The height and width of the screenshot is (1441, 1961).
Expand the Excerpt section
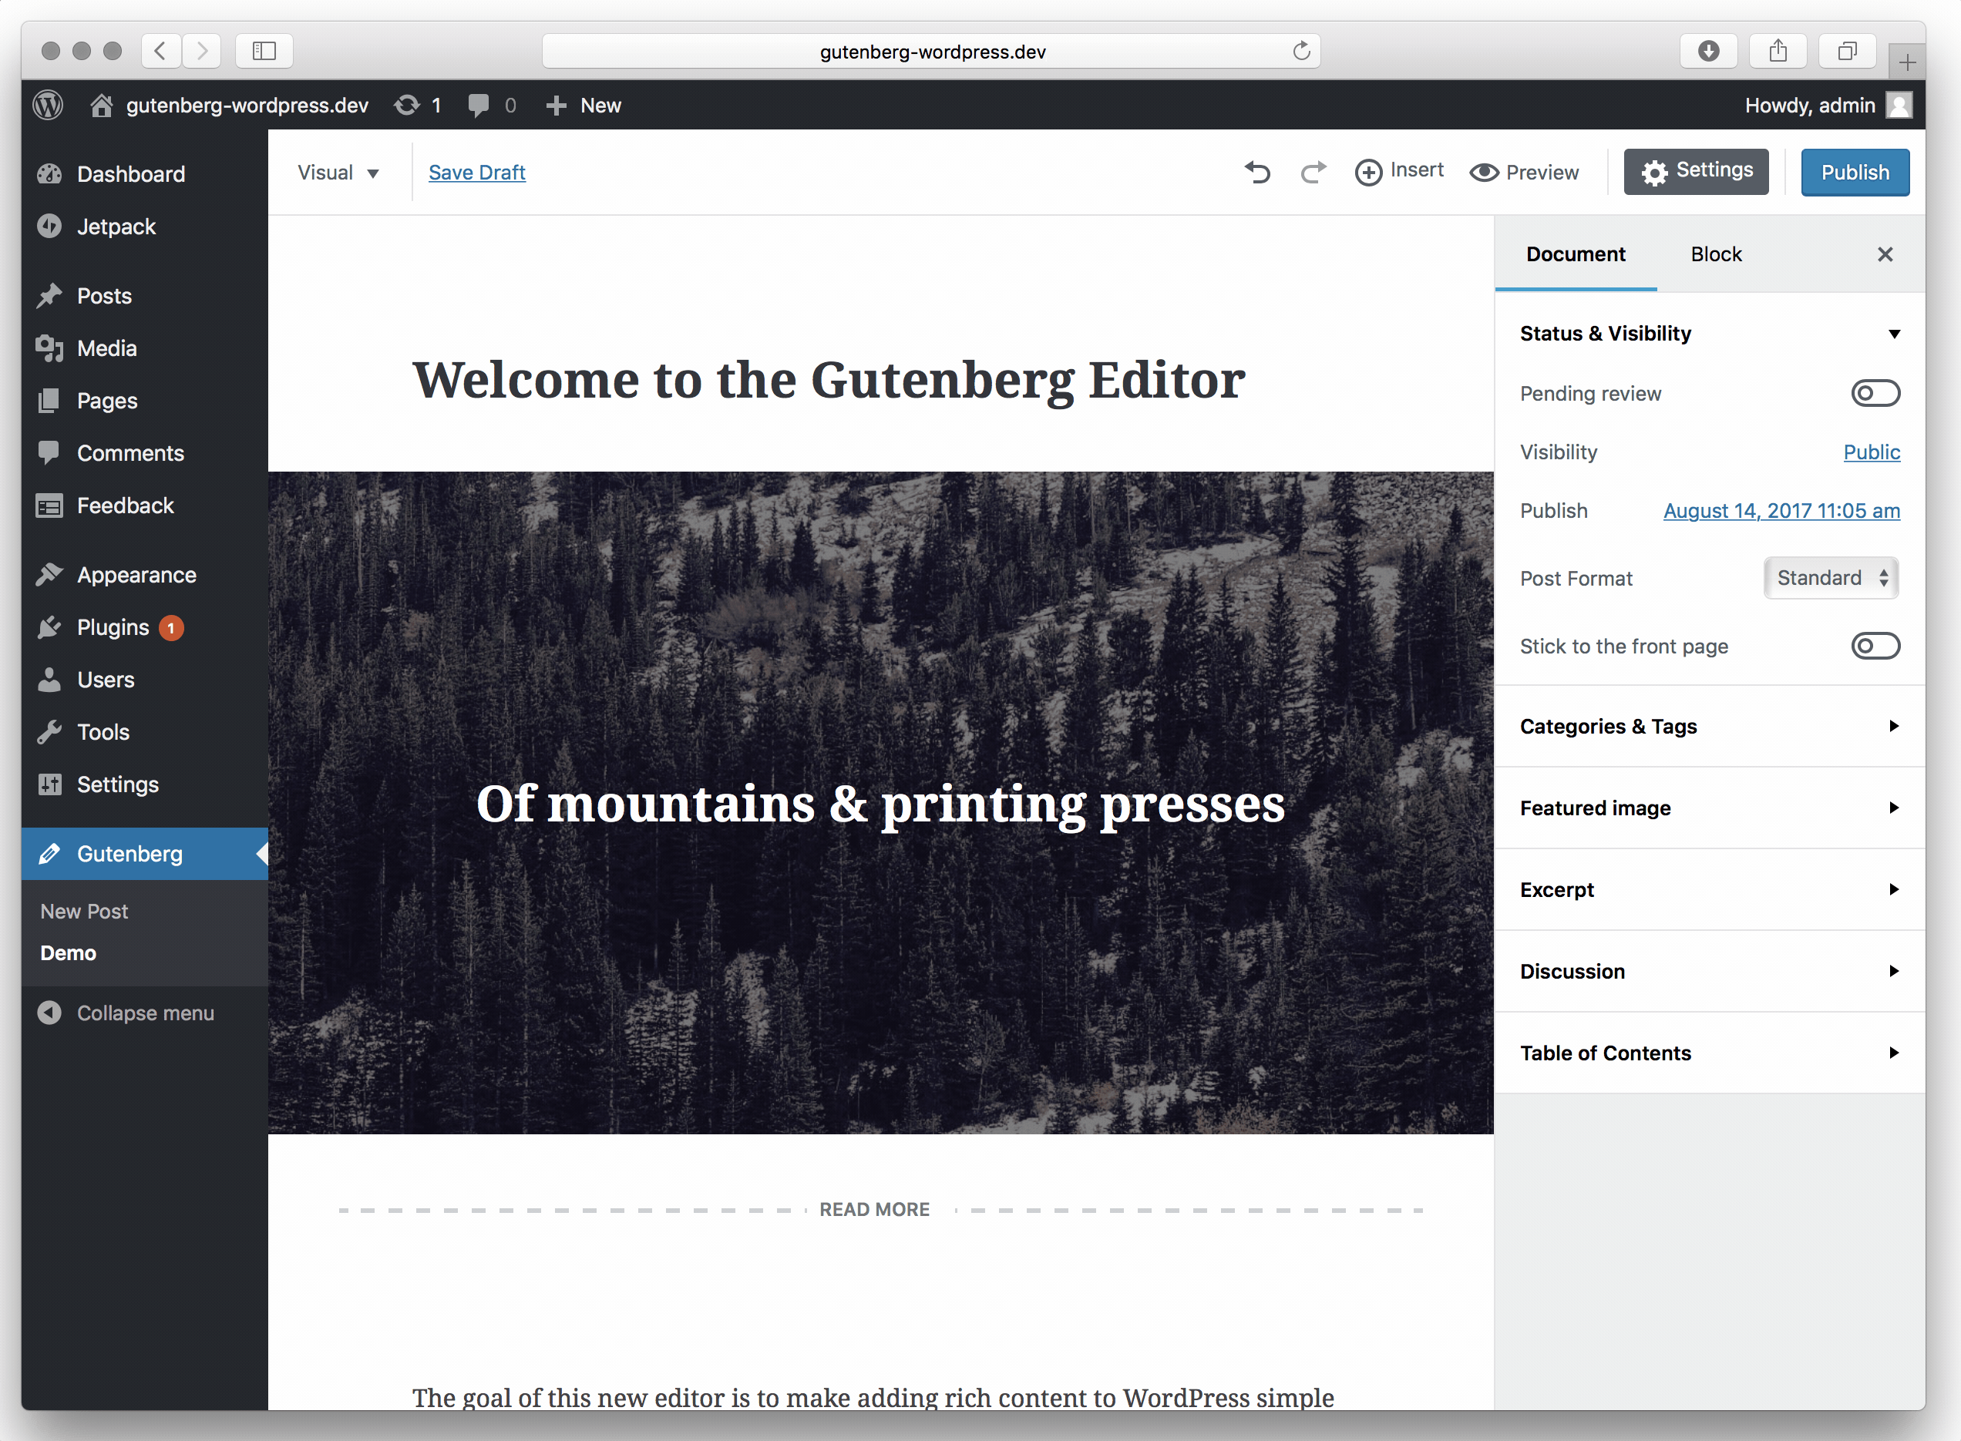[1709, 890]
